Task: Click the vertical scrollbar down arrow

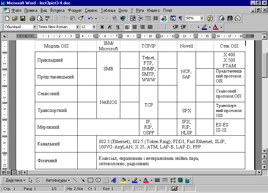Action: [x=264, y=151]
